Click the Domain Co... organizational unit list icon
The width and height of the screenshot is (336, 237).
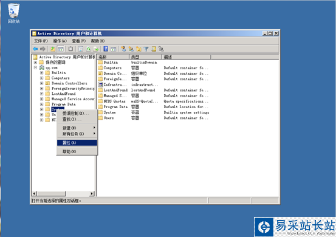pos(100,74)
